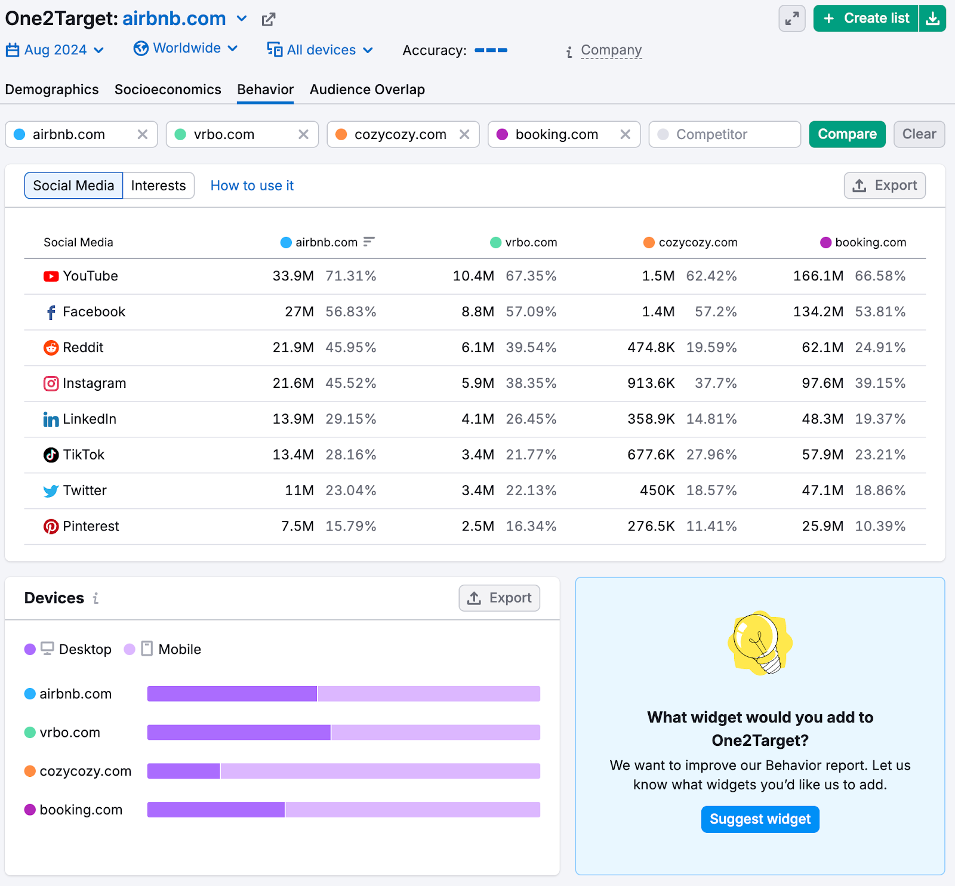The image size is (955, 886).
Task: Switch to the Interests tab
Action: pos(158,186)
